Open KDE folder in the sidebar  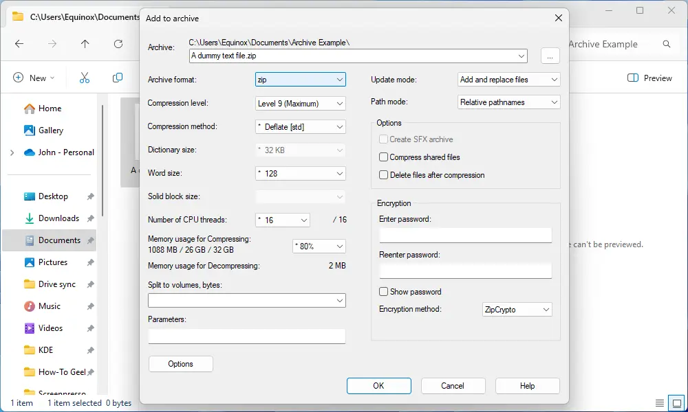[x=38, y=350]
